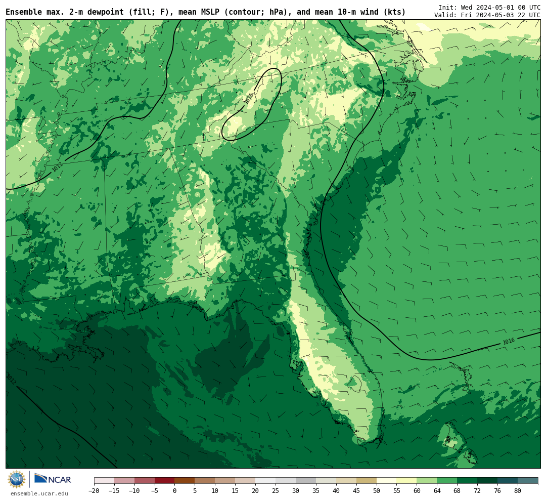
Task: Pick the pale yellow swatch between 55 and 60
Action: coord(407,481)
